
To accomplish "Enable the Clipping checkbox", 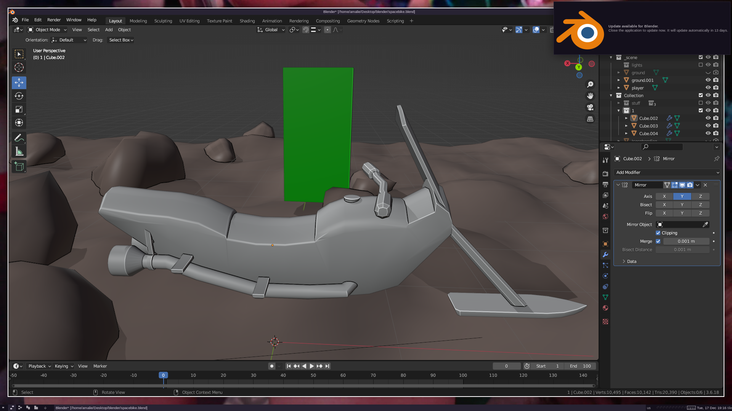I will 658,233.
